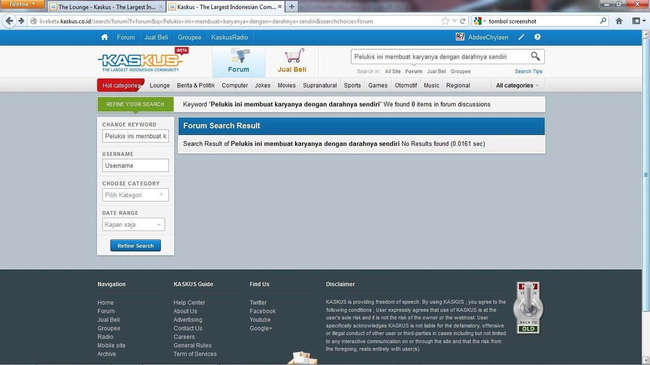Select Hot categories tab

coord(121,85)
